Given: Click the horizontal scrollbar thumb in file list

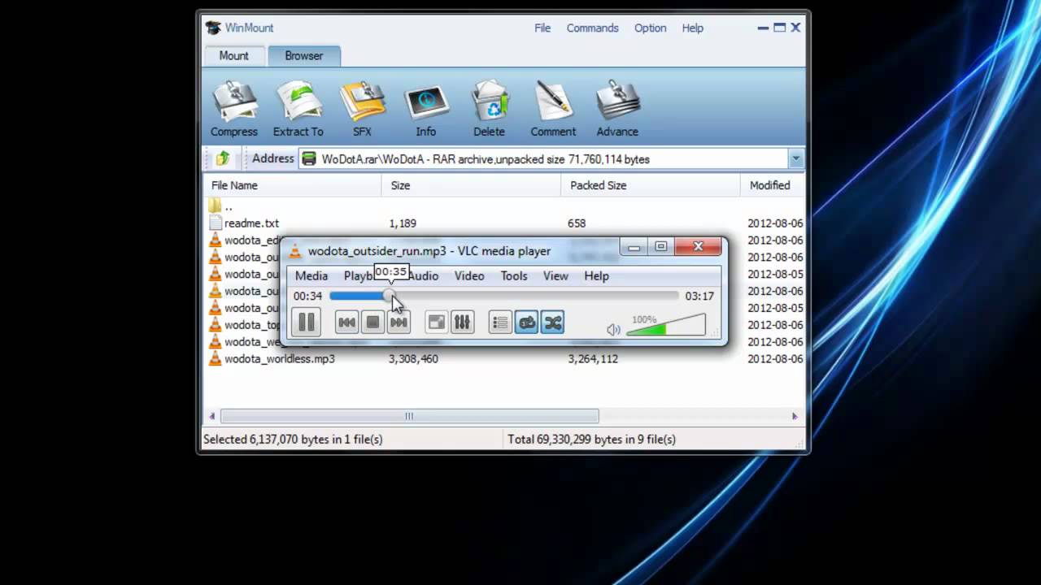Looking at the screenshot, I should (x=409, y=416).
